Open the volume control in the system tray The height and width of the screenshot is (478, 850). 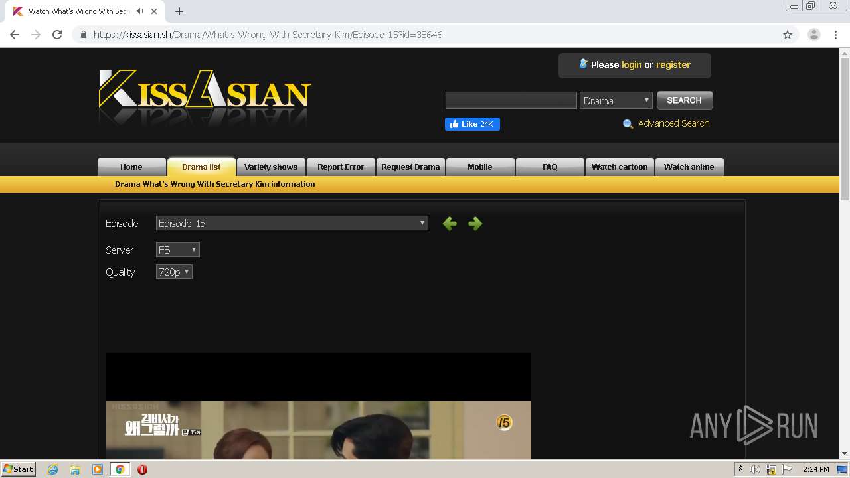755,469
